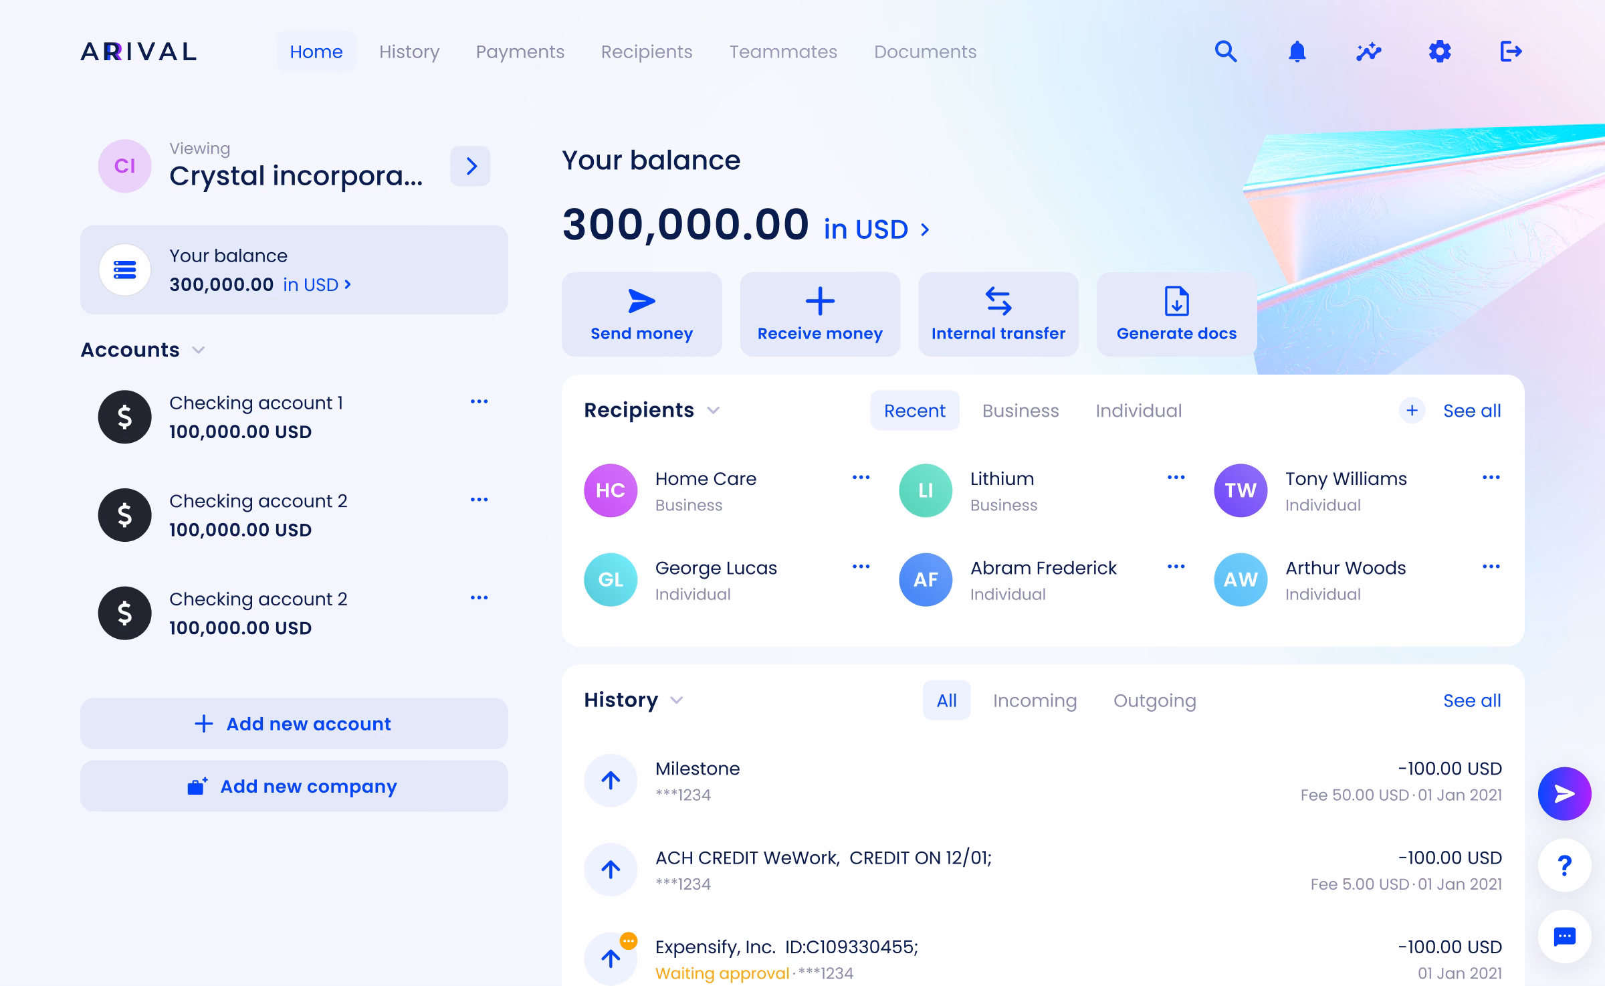Click the balance stack icon in sidebar
This screenshot has height=986, width=1605.
(124, 270)
